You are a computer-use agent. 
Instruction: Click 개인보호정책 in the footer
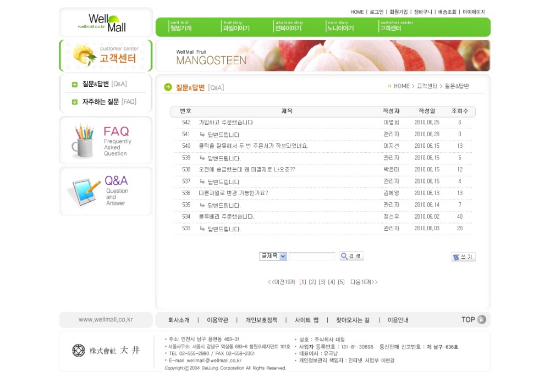(261, 320)
